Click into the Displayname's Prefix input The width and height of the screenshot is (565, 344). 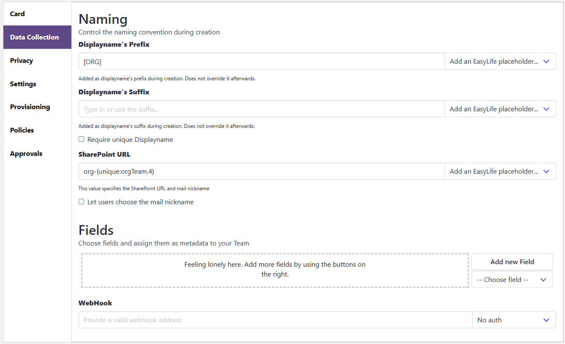pyautogui.click(x=261, y=61)
